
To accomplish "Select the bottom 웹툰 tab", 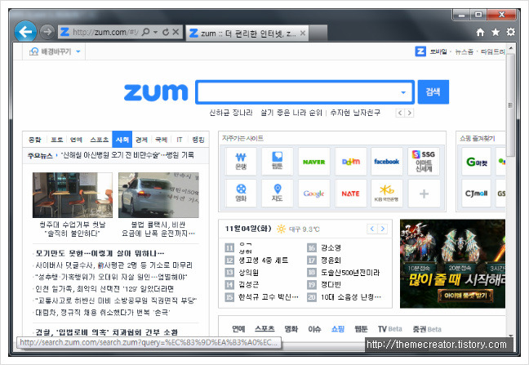I will coord(361,328).
